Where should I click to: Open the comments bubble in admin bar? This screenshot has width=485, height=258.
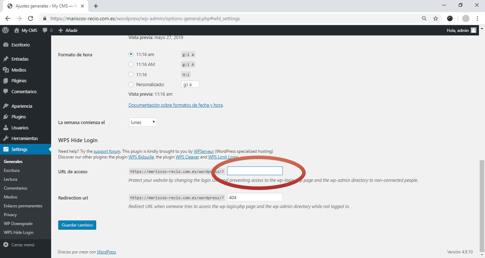point(47,30)
